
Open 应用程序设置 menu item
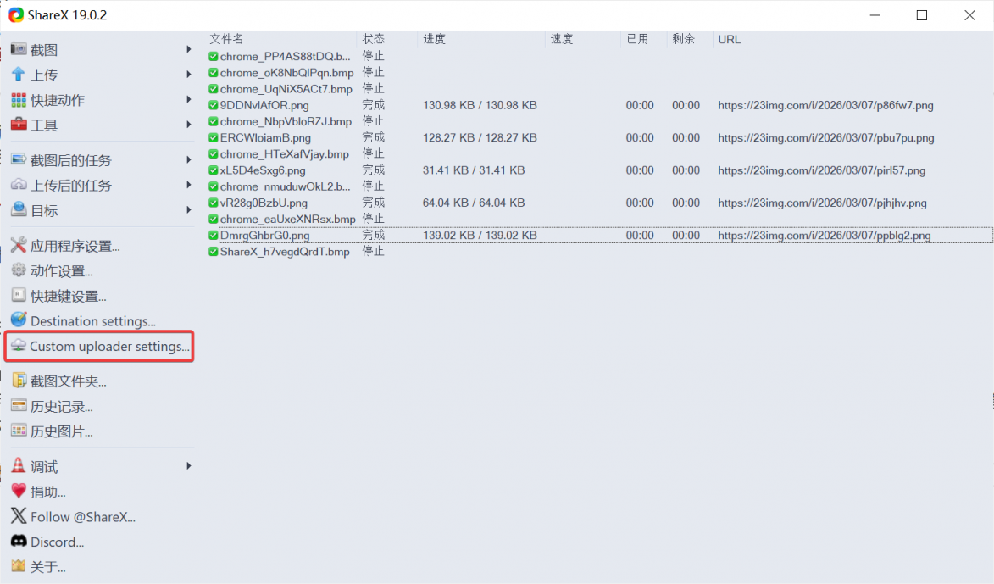point(75,247)
